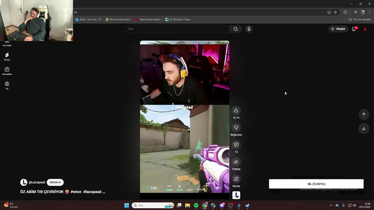Open the comments with 16 replies
Image resolution: width=374 pixels, height=210 pixels.
point(236,145)
